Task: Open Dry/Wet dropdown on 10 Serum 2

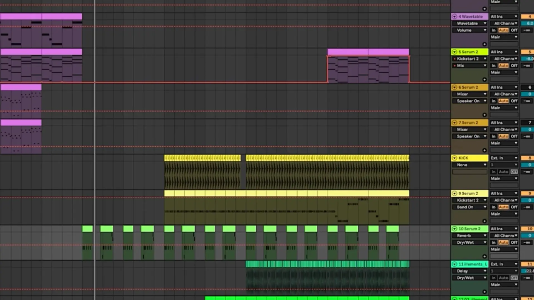Action: [x=470, y=242]
